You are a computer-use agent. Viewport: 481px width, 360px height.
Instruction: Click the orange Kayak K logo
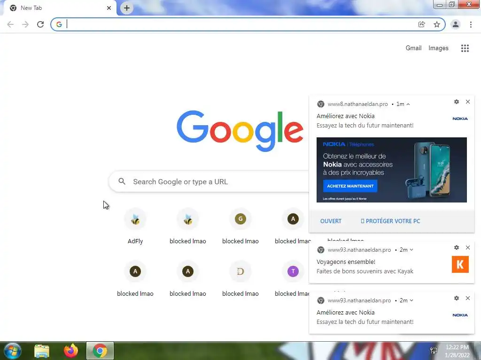[460, 264]
